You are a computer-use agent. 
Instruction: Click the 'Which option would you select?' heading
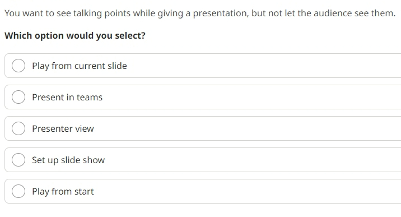[x=75, y=35]
